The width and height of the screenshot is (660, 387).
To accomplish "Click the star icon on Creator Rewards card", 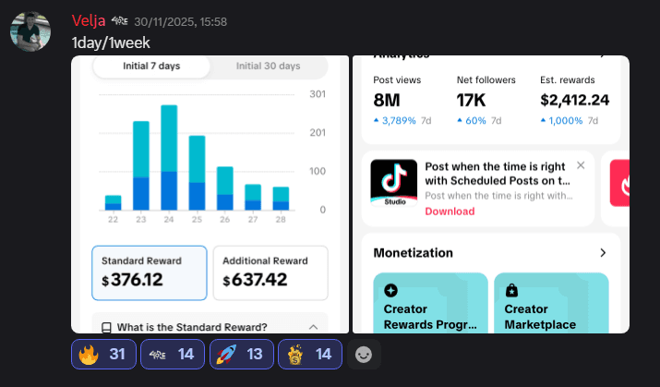I will point(390,291).
